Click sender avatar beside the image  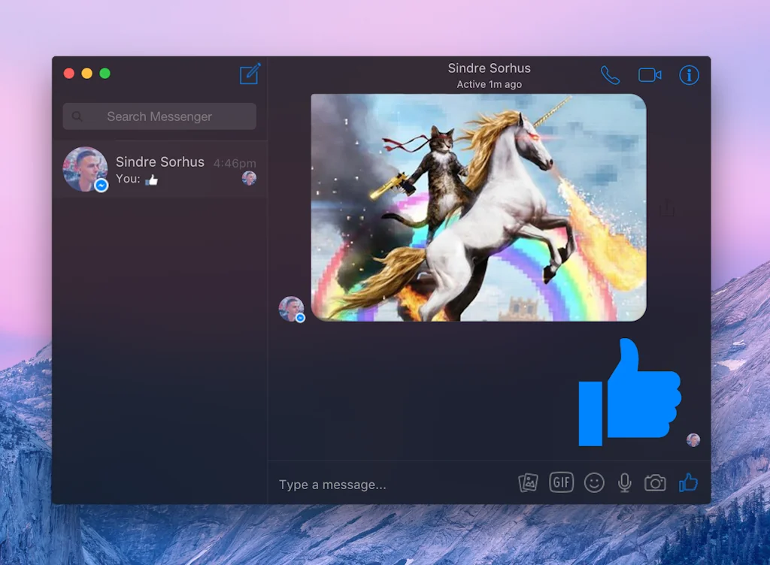(292, 309)
